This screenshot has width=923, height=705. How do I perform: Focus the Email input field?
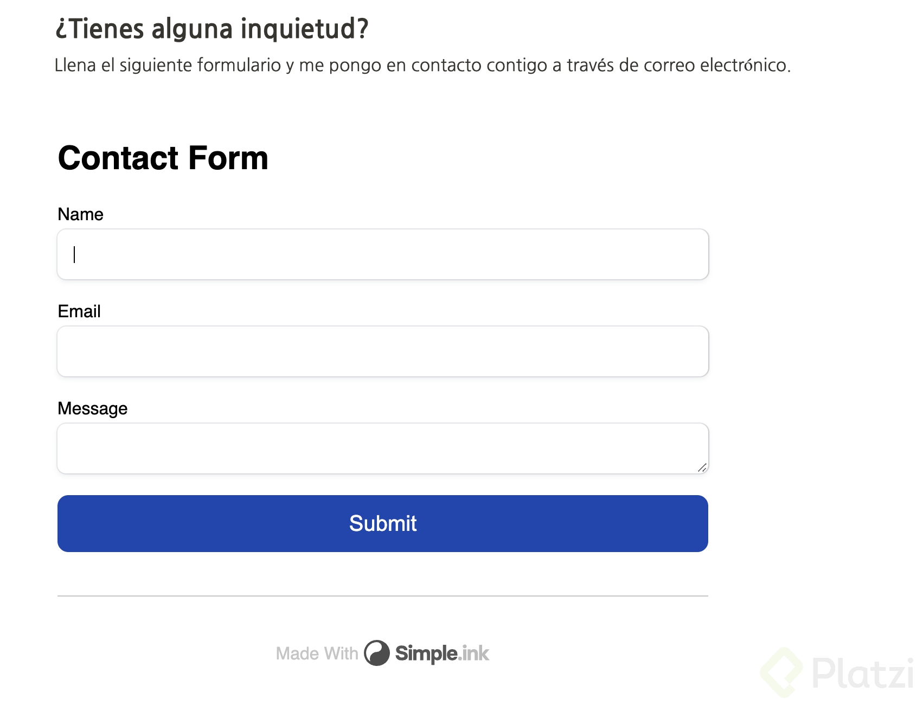tap(382, 351)
